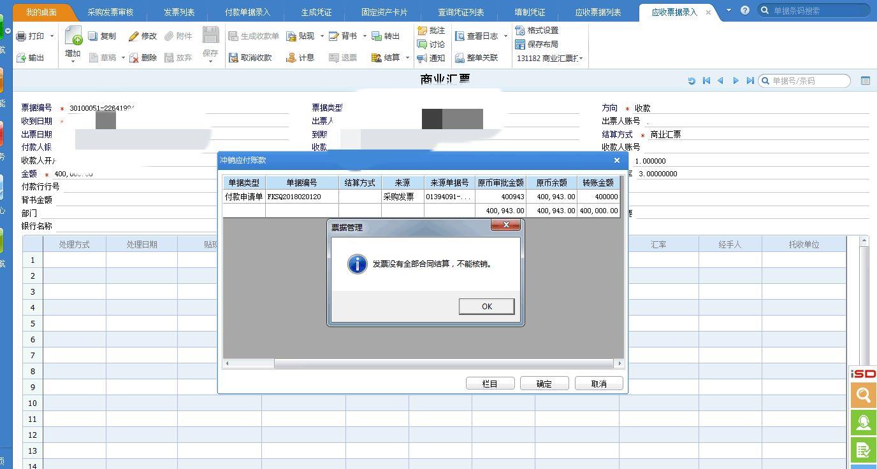877x469 pixels.
Task: Click the 批注 annotation icon
Action: tap(422, 31)
